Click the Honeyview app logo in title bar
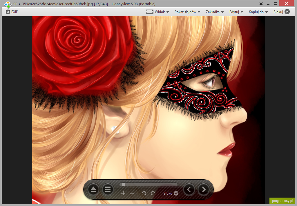The height and width of the screenshot is (206, 297). coord(8,4)
